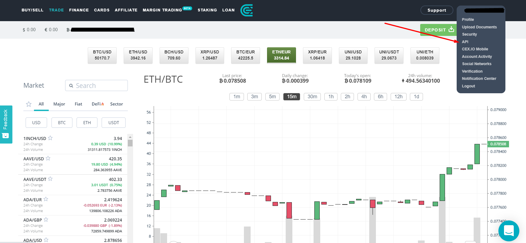Open the STAKING navigation item
The height and width of the screenshot is (243, 526).
click(207, 10)
